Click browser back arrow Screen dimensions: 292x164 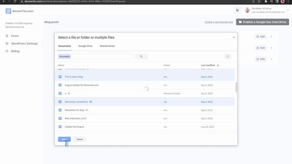pos(4,1)
